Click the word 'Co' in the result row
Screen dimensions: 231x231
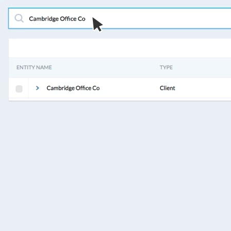pos(96,88)
